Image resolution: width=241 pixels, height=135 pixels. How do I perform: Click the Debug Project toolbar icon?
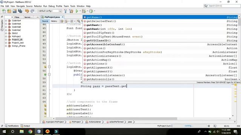[84, 11]
